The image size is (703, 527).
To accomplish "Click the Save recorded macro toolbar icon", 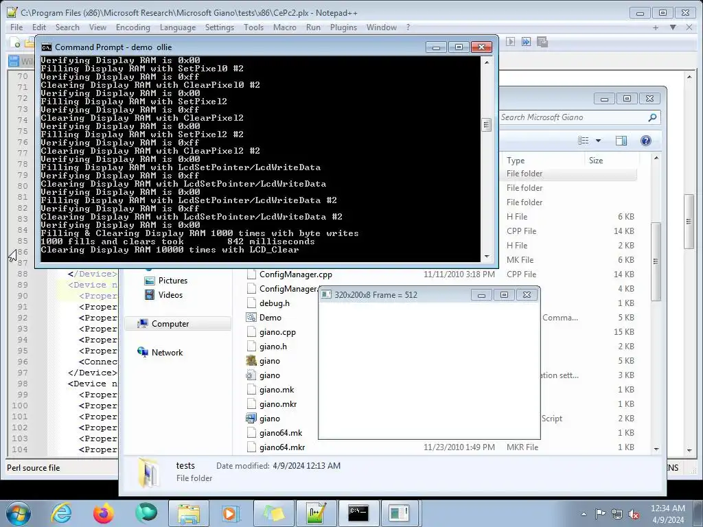I will coord(542,42).
